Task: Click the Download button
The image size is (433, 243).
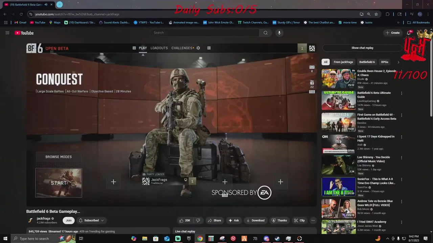Action: (255, 220)
